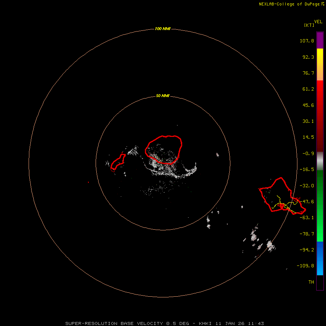Select the -94.2 velocity scale value
The height and width of the screenshot is (326, 326).
tap(307, 250)
